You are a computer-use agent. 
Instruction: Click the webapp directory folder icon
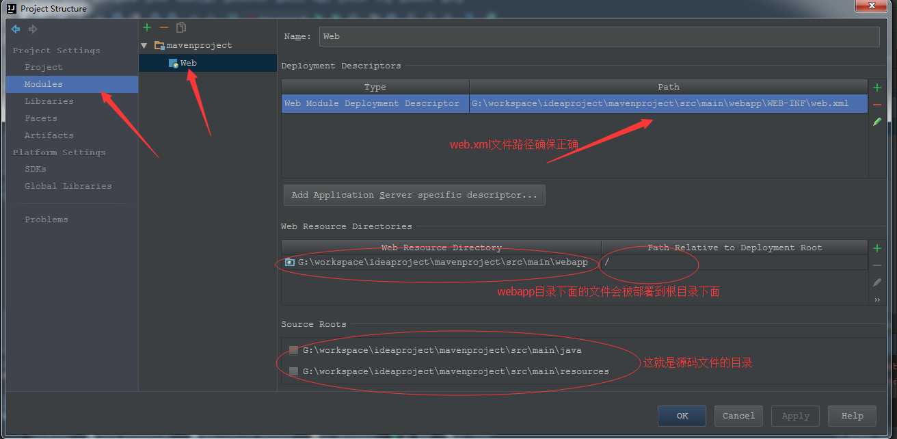290,262
